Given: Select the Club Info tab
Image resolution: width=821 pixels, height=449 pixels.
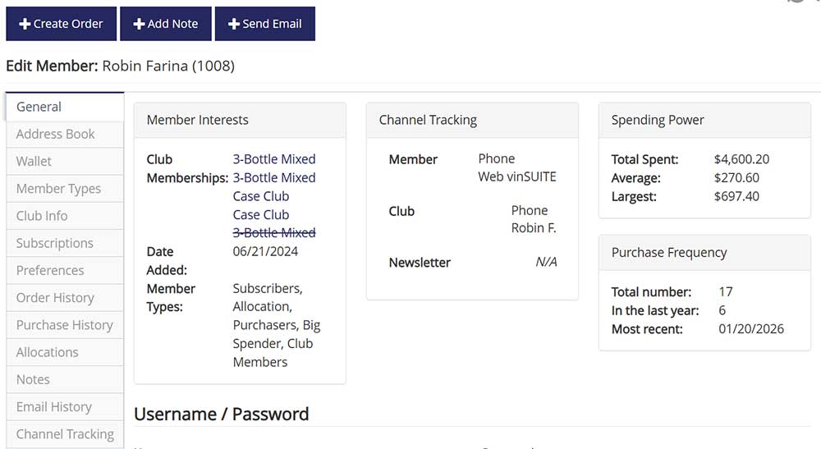Looking at the screenshot, I should [x=65, y=216].
